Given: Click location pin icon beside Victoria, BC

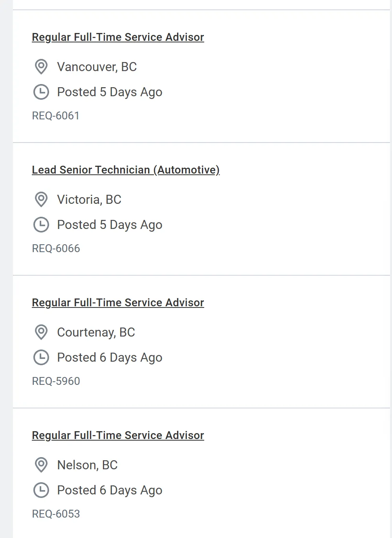Looking at the screenshot, I should (41, 199).
